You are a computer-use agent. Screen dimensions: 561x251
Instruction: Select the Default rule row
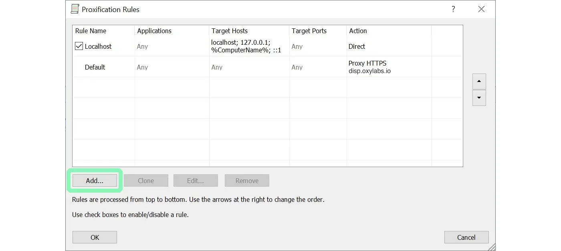click(x=95, y=67)
